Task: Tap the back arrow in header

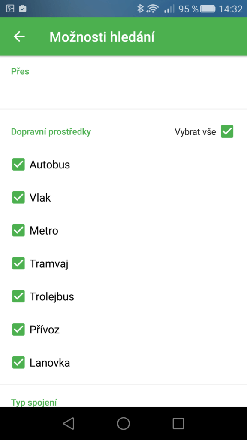Action: 19,37
